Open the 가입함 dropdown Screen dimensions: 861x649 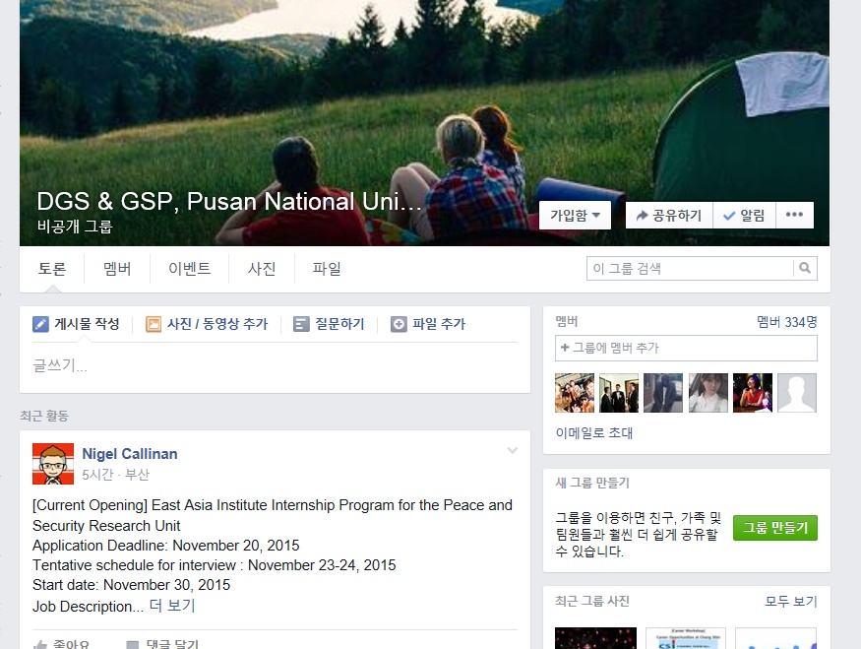coord(575,215)
